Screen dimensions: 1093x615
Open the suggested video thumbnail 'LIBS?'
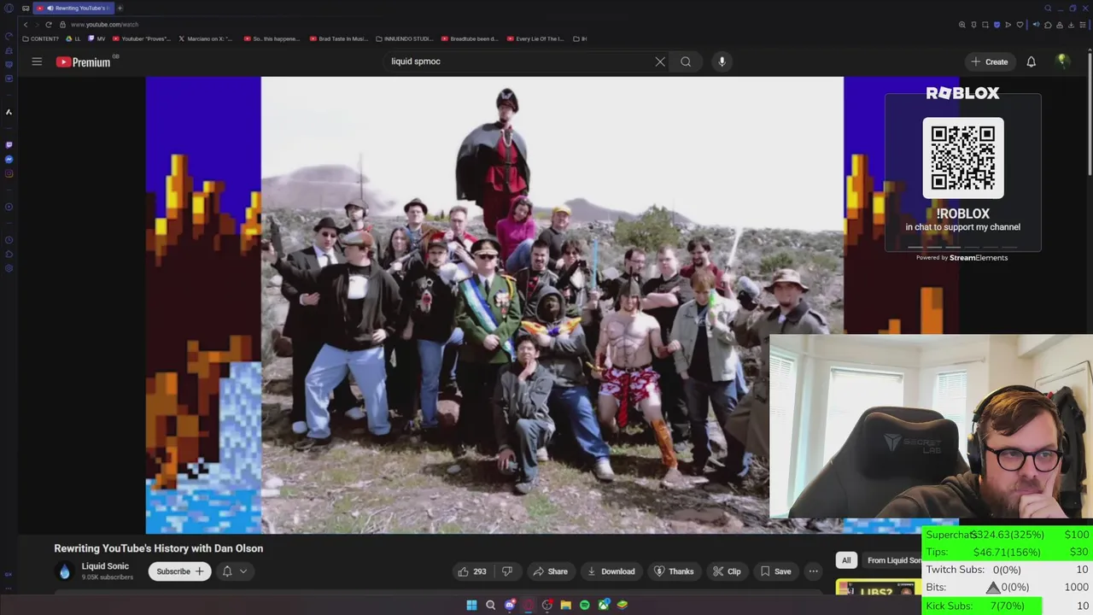879,588
